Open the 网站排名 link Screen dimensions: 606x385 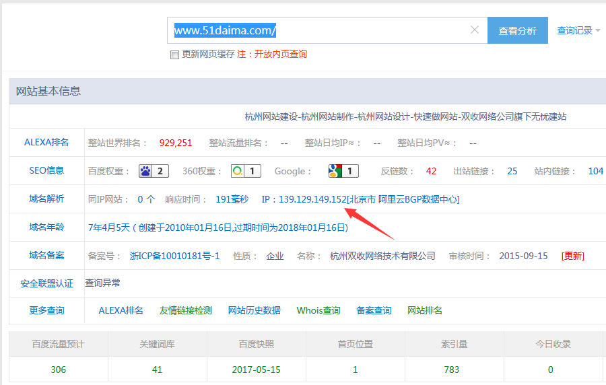tap(425, 310)
